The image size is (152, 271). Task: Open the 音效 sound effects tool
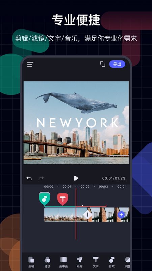coord(112,262)
